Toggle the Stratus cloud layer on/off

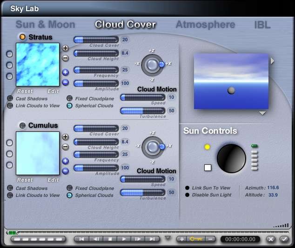pos(22,37)
